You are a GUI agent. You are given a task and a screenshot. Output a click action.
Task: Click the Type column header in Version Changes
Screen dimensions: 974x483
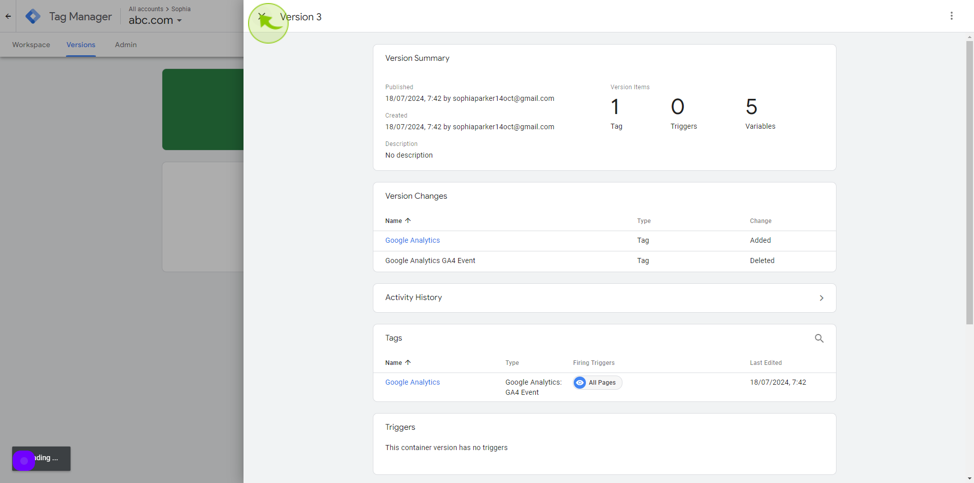(644, 221)
